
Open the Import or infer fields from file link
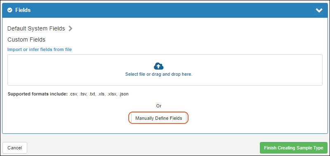click(40, 49)
